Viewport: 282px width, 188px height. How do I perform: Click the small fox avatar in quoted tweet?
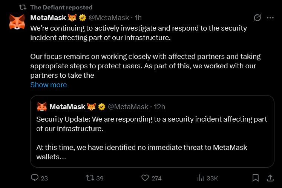point(42,106)
